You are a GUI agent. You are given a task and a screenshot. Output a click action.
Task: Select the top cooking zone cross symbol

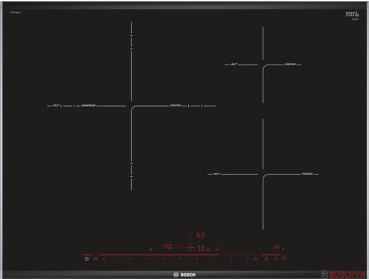tap(190, 236)
